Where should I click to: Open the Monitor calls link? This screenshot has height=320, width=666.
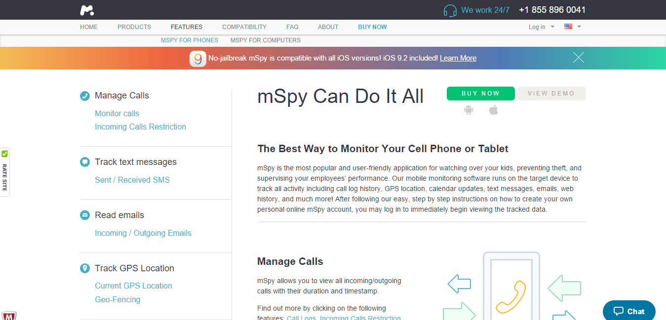click(117, 114)
